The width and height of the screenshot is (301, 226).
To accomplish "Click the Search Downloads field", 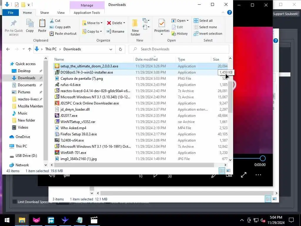I will click(179, 49).
